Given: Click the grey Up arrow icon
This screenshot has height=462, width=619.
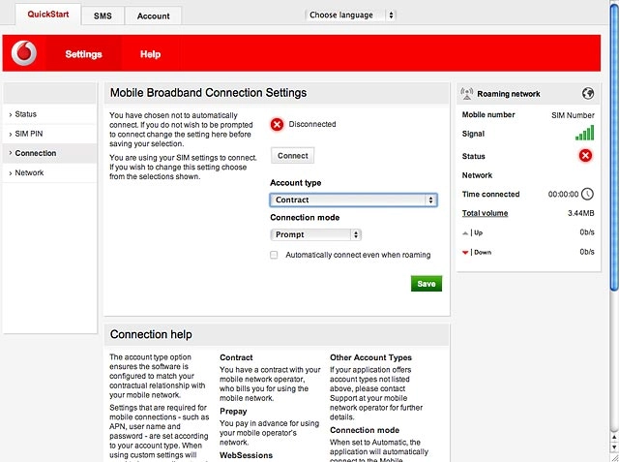Looking at the screenshot, I should tap(465, 232).
